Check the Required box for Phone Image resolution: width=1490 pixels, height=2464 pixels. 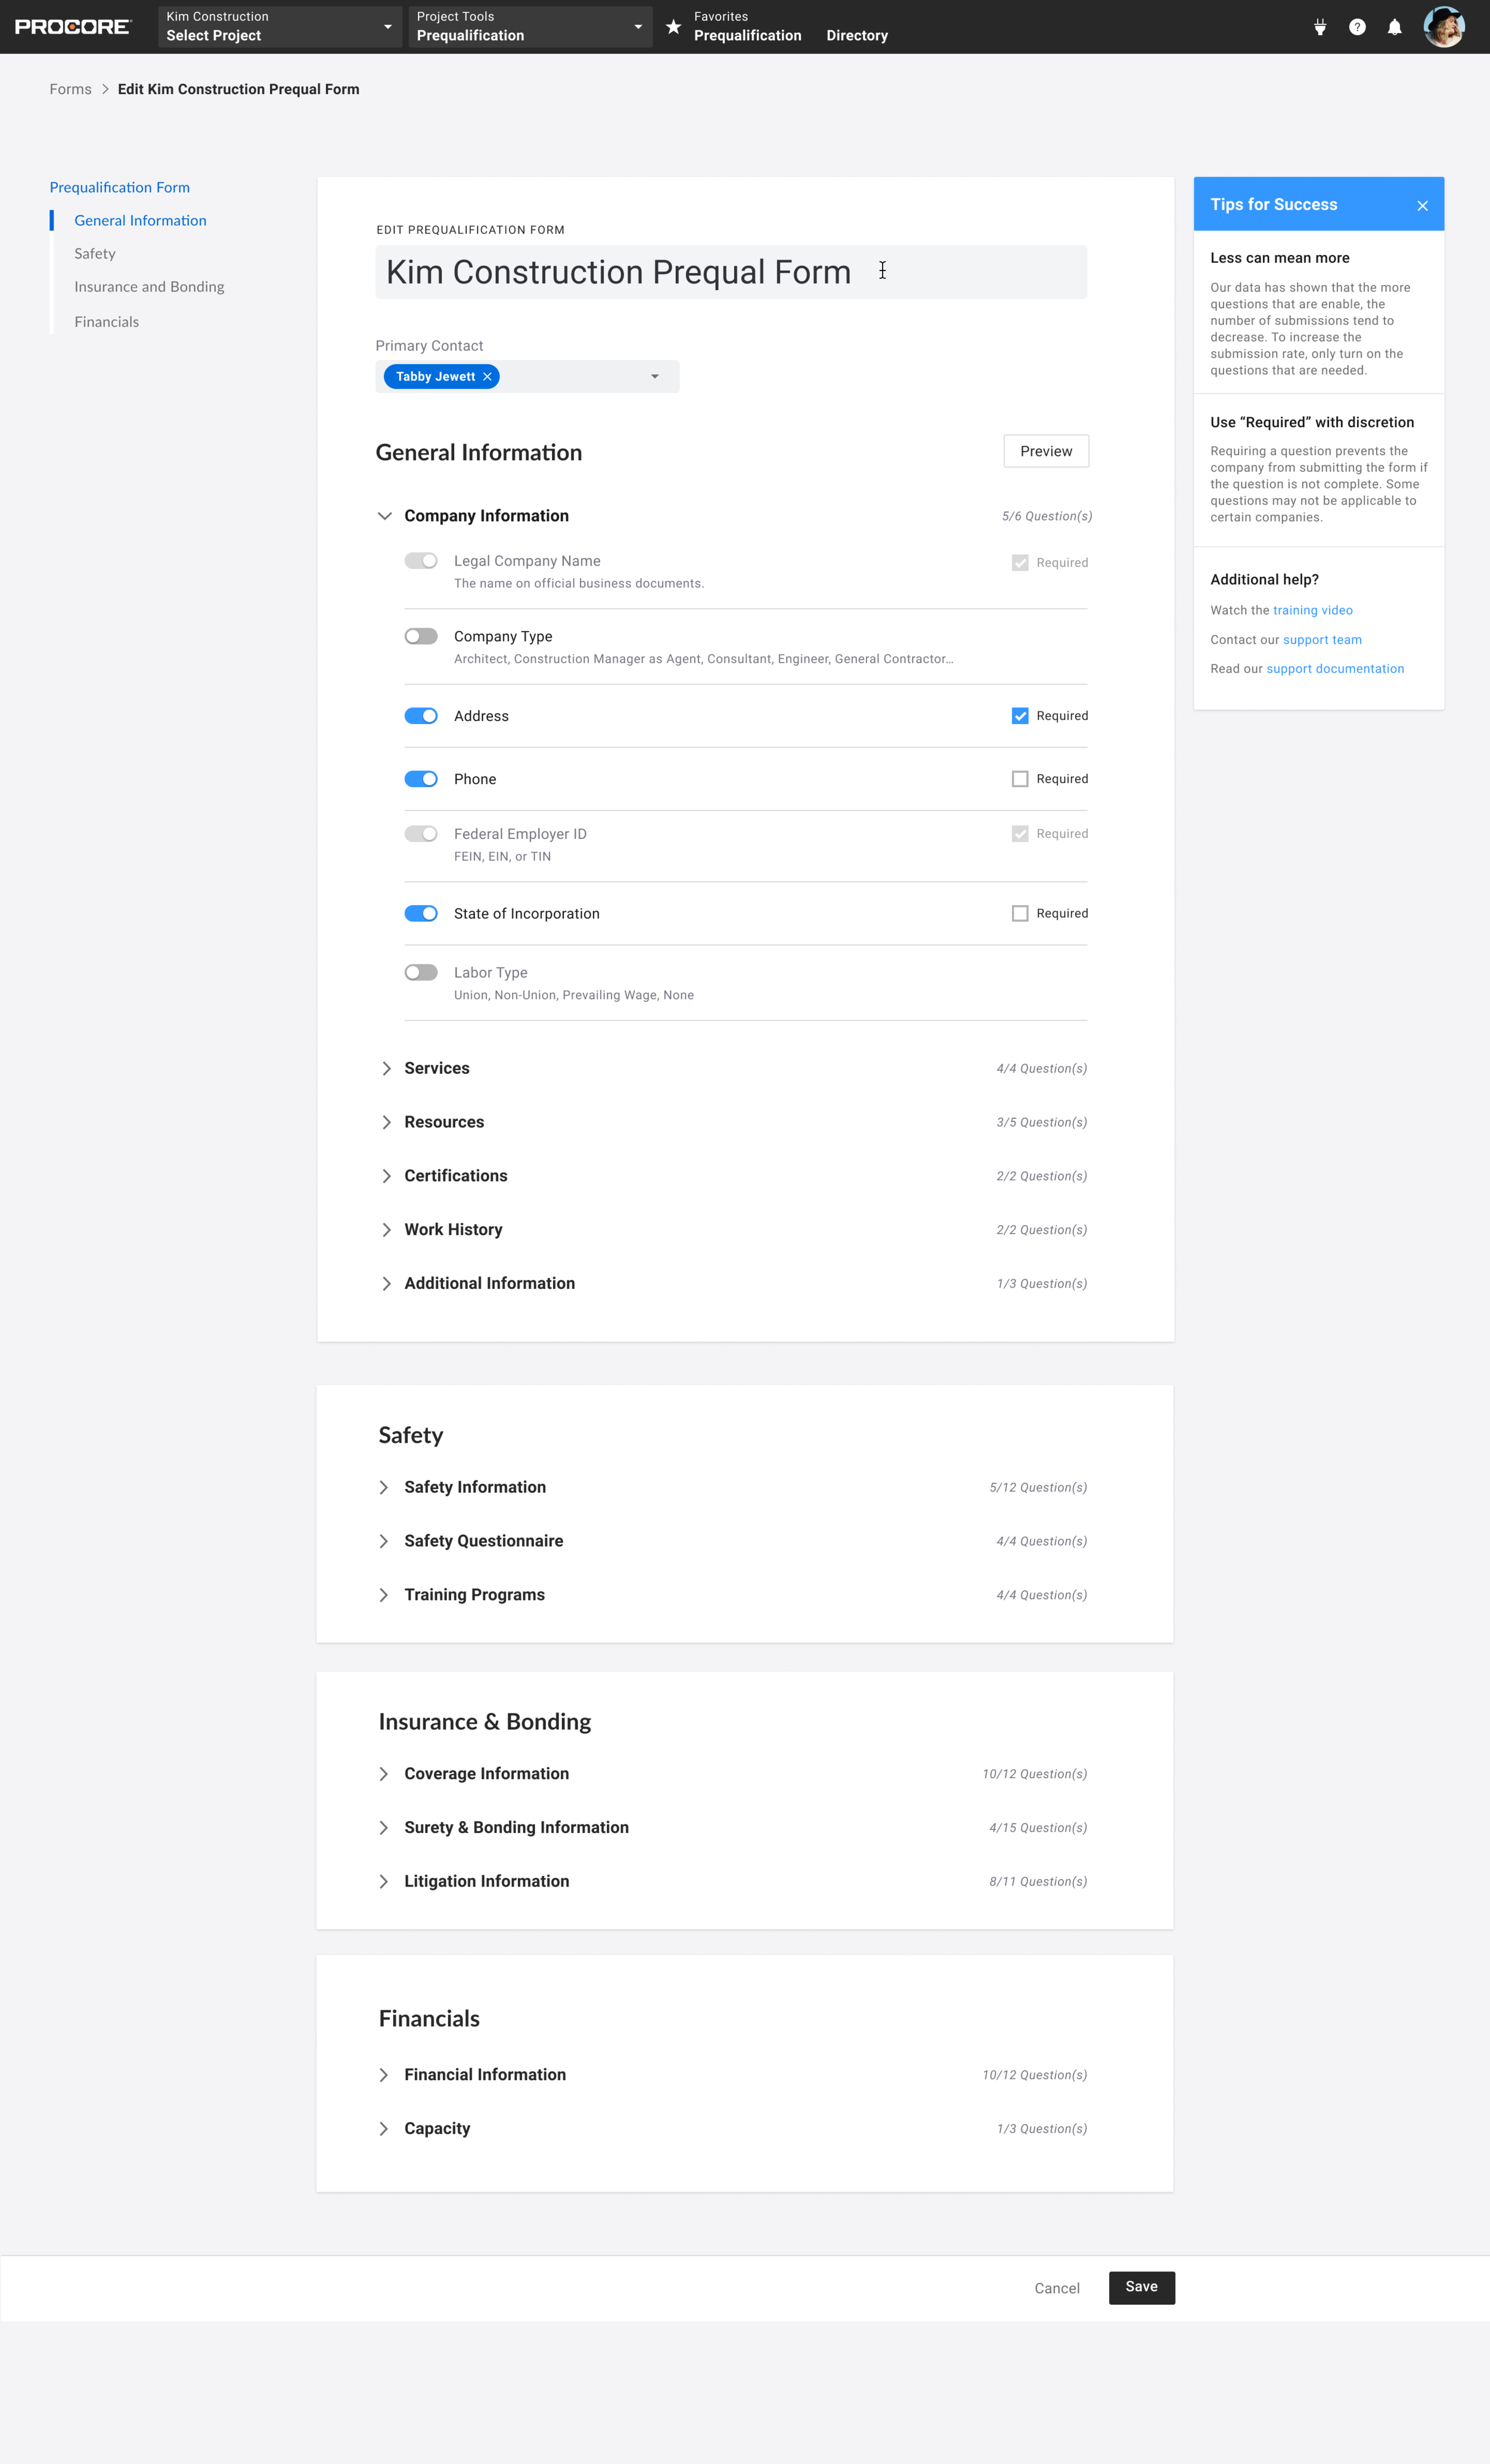tap(1019, 779)
